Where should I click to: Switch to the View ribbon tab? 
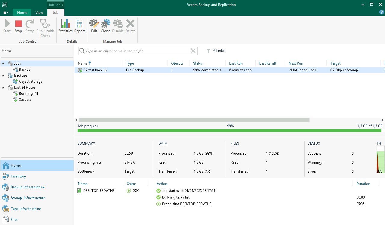[x=39, y=12]
